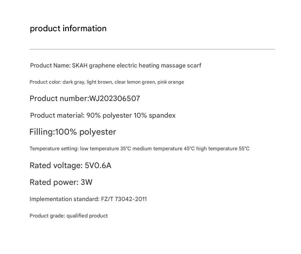
Task: Select the word "SKAH" in the product name
Action: (x=80, y=66)
